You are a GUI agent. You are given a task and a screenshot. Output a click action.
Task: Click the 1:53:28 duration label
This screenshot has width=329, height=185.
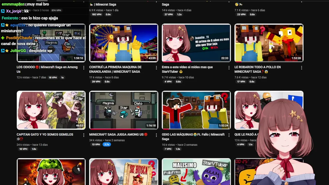[296, 58]
